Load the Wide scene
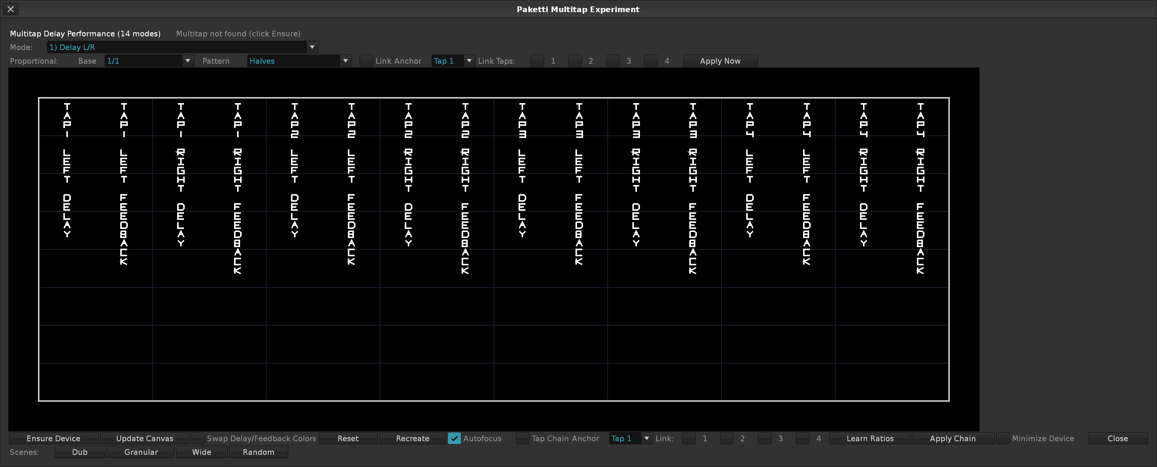1157x467 pixels. (x=202, y=452)
